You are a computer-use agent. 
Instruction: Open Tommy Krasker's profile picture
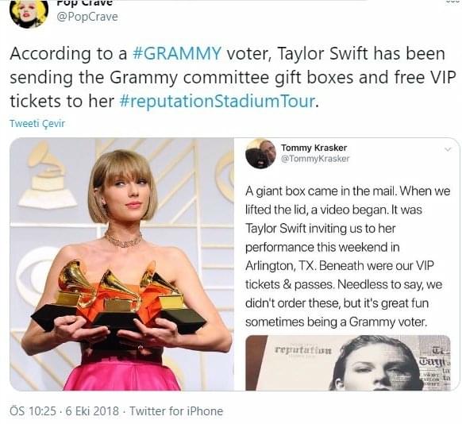(x=260, y=154)
